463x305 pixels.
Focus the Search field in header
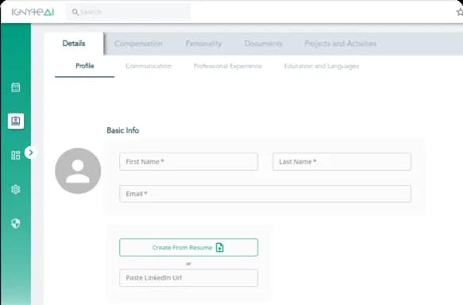click(128, 12)
